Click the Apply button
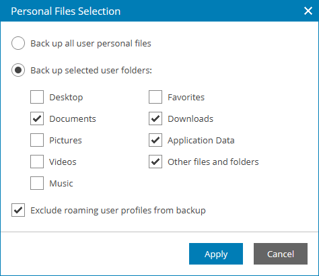The height and width of the screenshot is (276, 319). click(x=216, y=254)
